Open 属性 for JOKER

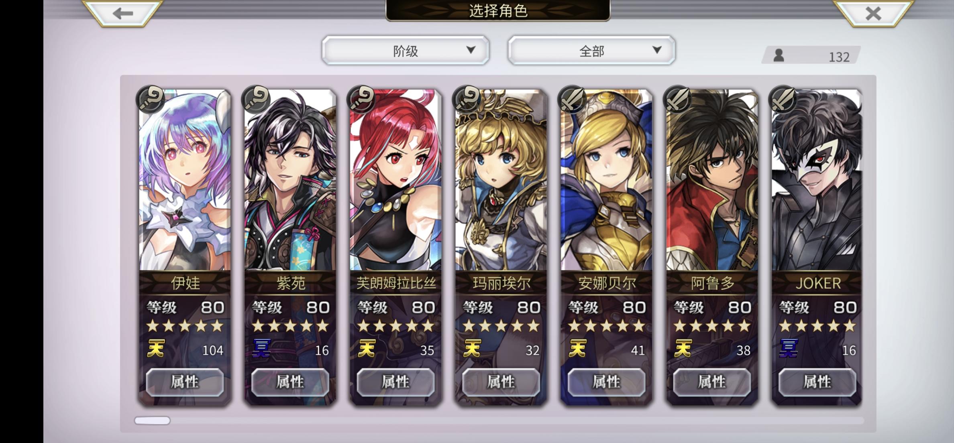pyautogui.click(x=817, y=382)
